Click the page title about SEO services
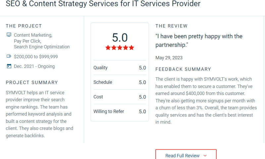The image size is (265, 159). pos(103,4)
